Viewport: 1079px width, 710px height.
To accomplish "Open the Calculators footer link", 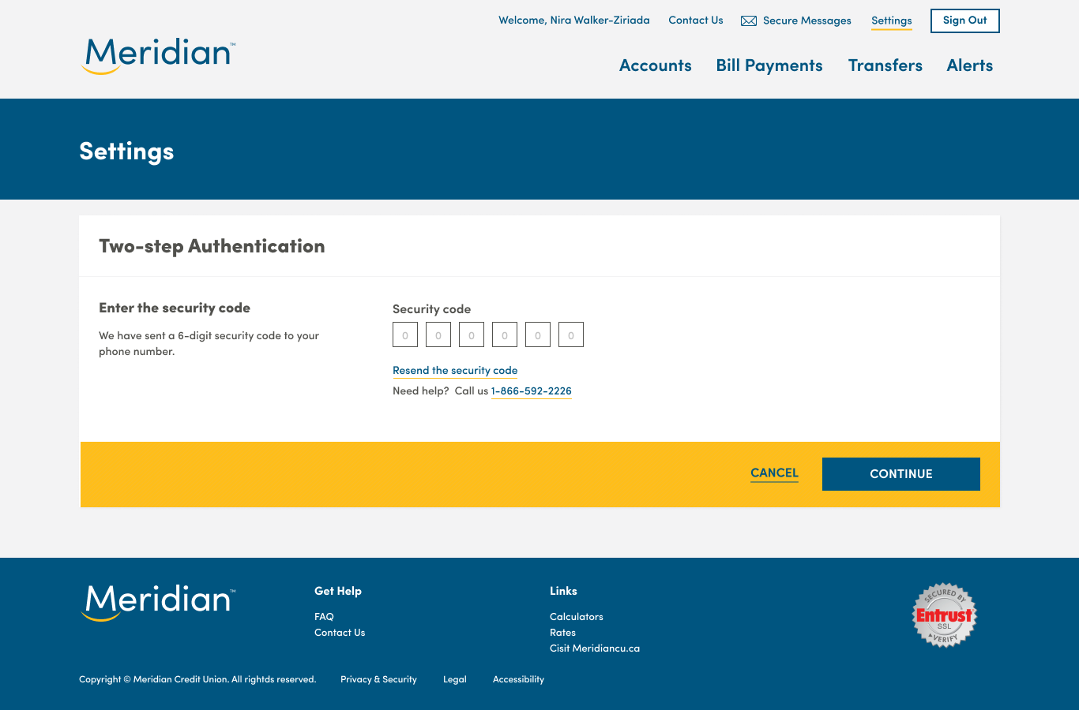I will coord(577,617).
